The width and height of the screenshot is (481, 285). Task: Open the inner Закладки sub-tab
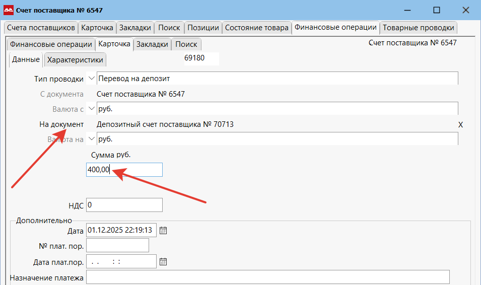(x=152, y=44)
